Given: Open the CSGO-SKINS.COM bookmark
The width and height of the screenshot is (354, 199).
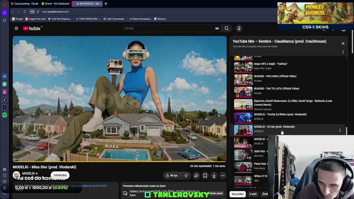Looking at the screenshot, I should pos(88,19).
